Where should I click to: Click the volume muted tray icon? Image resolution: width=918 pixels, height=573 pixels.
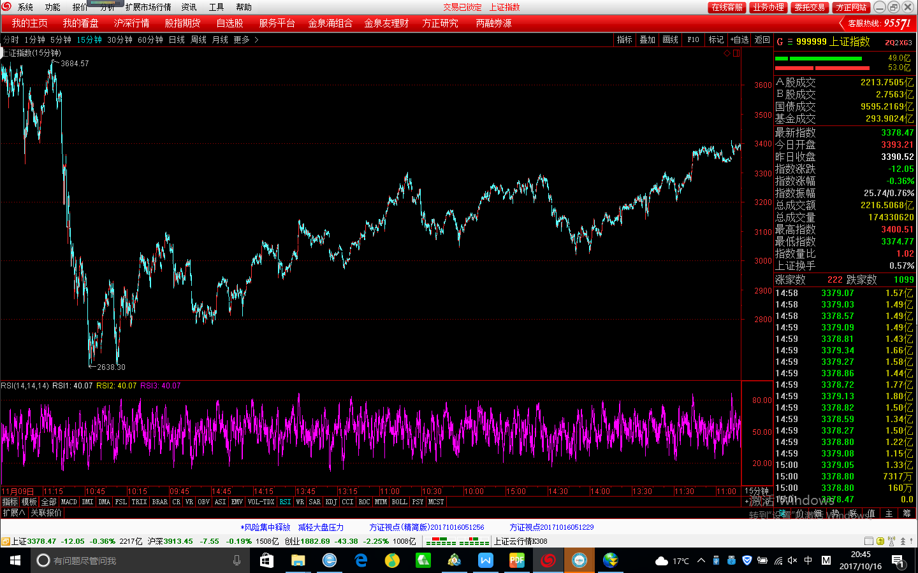(x=792, y=561)
